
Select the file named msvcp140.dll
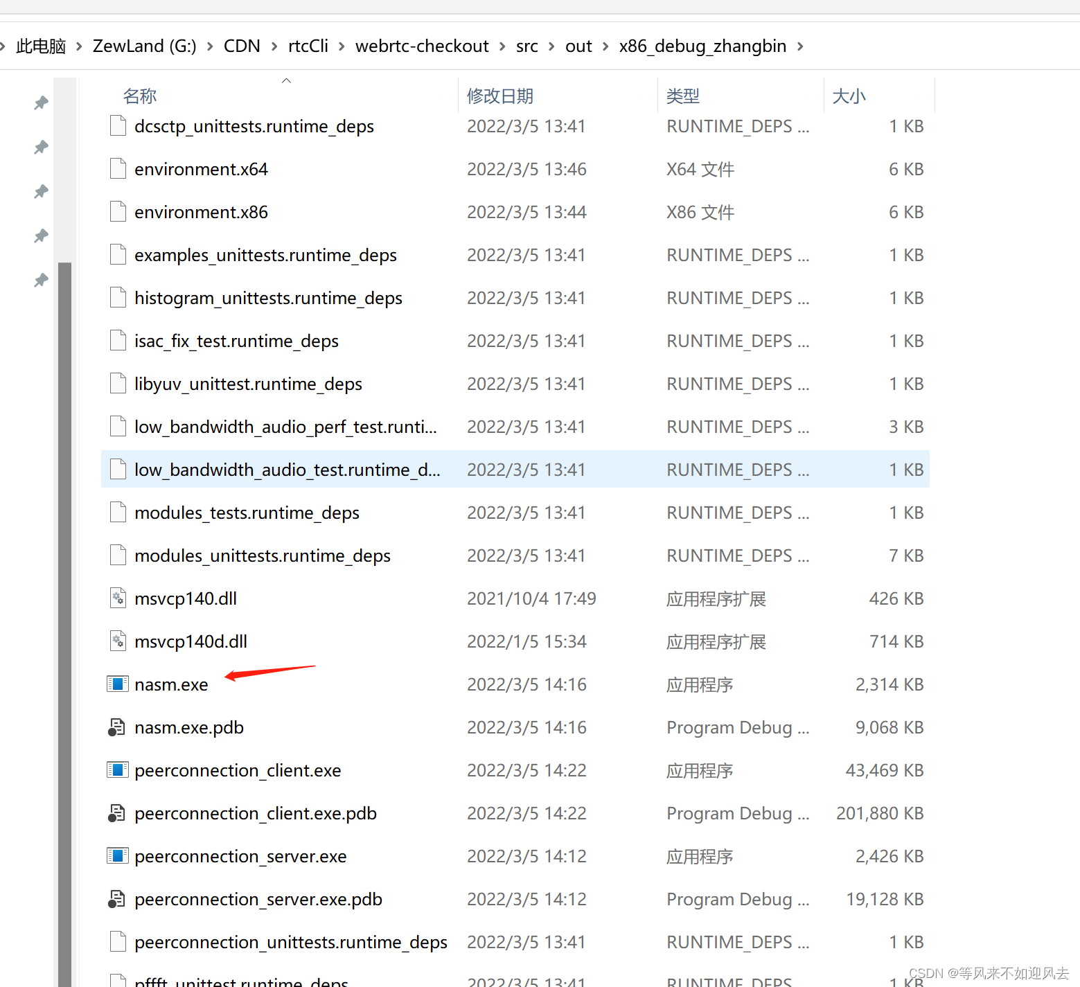pos(186,598)
